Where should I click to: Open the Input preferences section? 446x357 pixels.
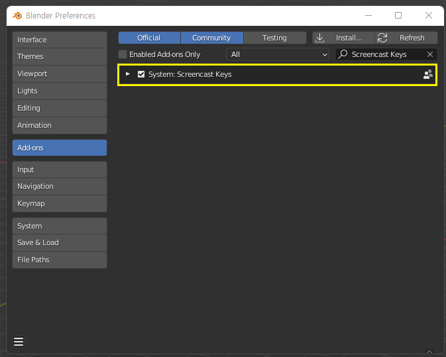click(60, 170)
